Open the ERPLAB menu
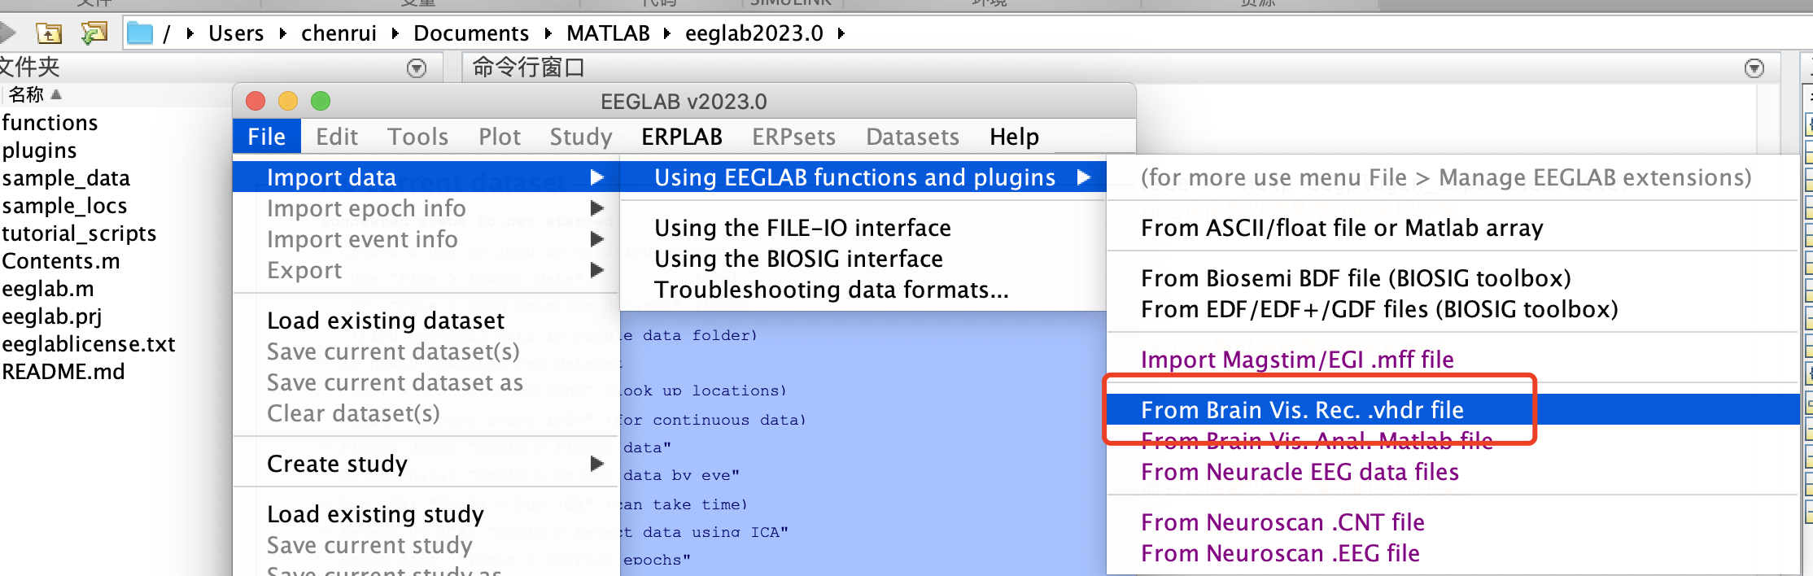Screen dimensions: 1813x576 (681, 137)
